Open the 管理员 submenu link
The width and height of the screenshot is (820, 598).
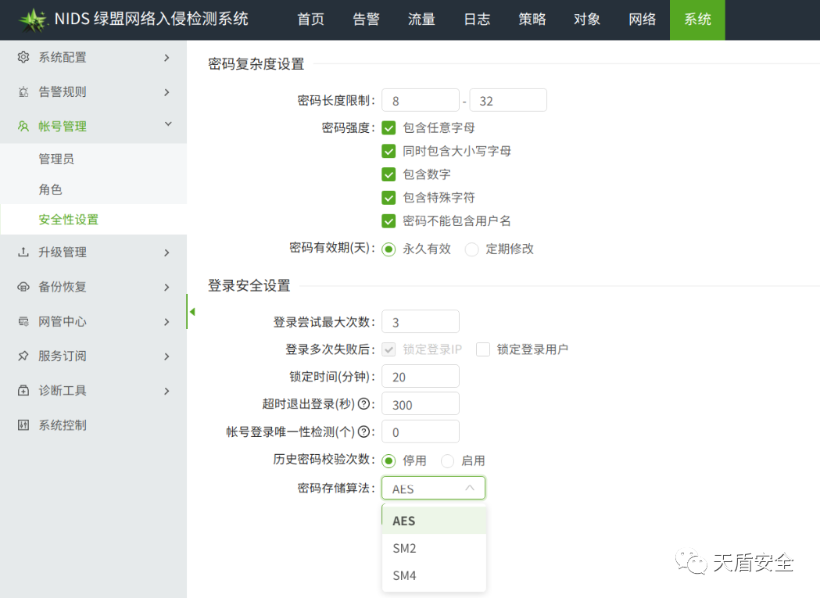(56, 159)
